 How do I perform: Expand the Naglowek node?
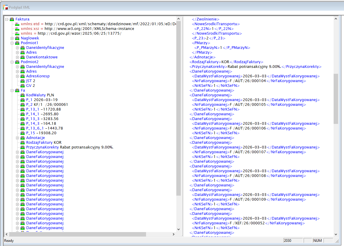12,38
